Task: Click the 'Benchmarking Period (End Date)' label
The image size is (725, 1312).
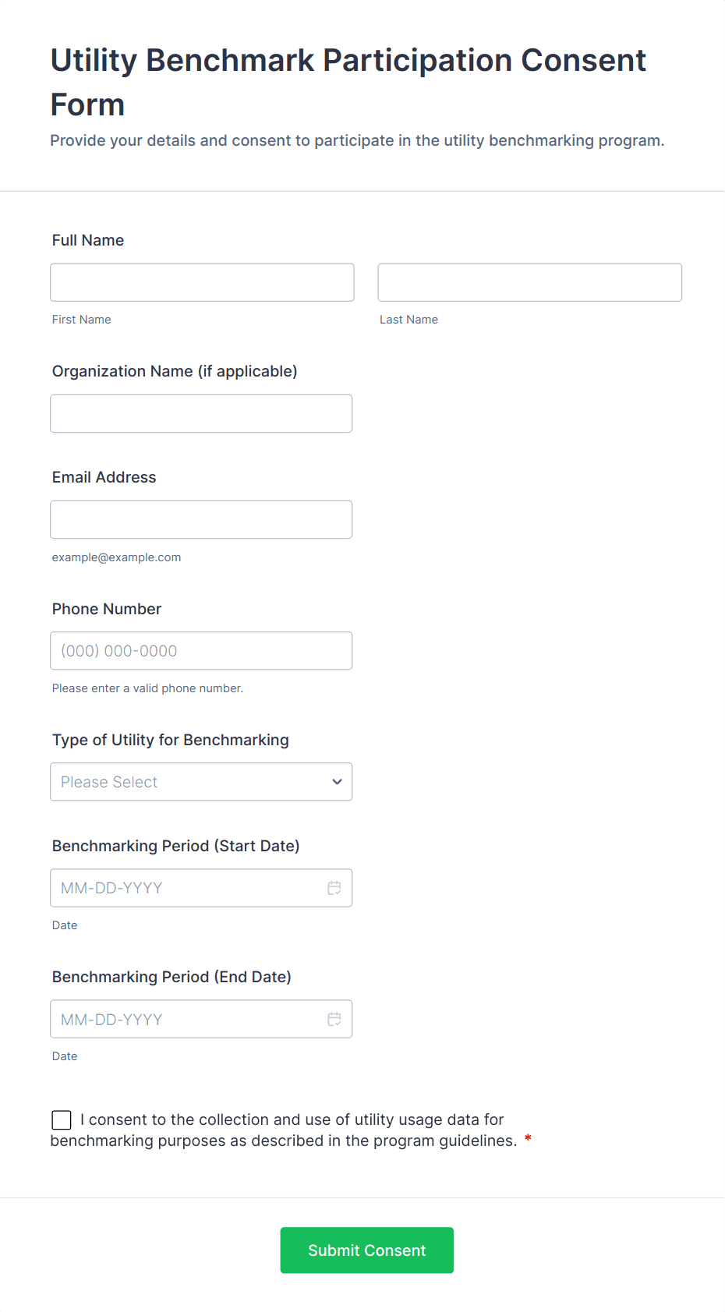Action: tap(172, 977)
